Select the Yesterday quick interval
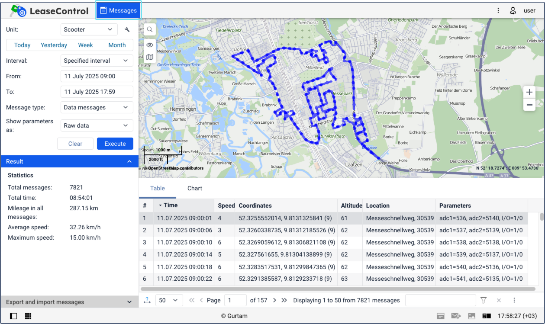The width and height of the screenshot is (545, 324). [x=54, y=45]
